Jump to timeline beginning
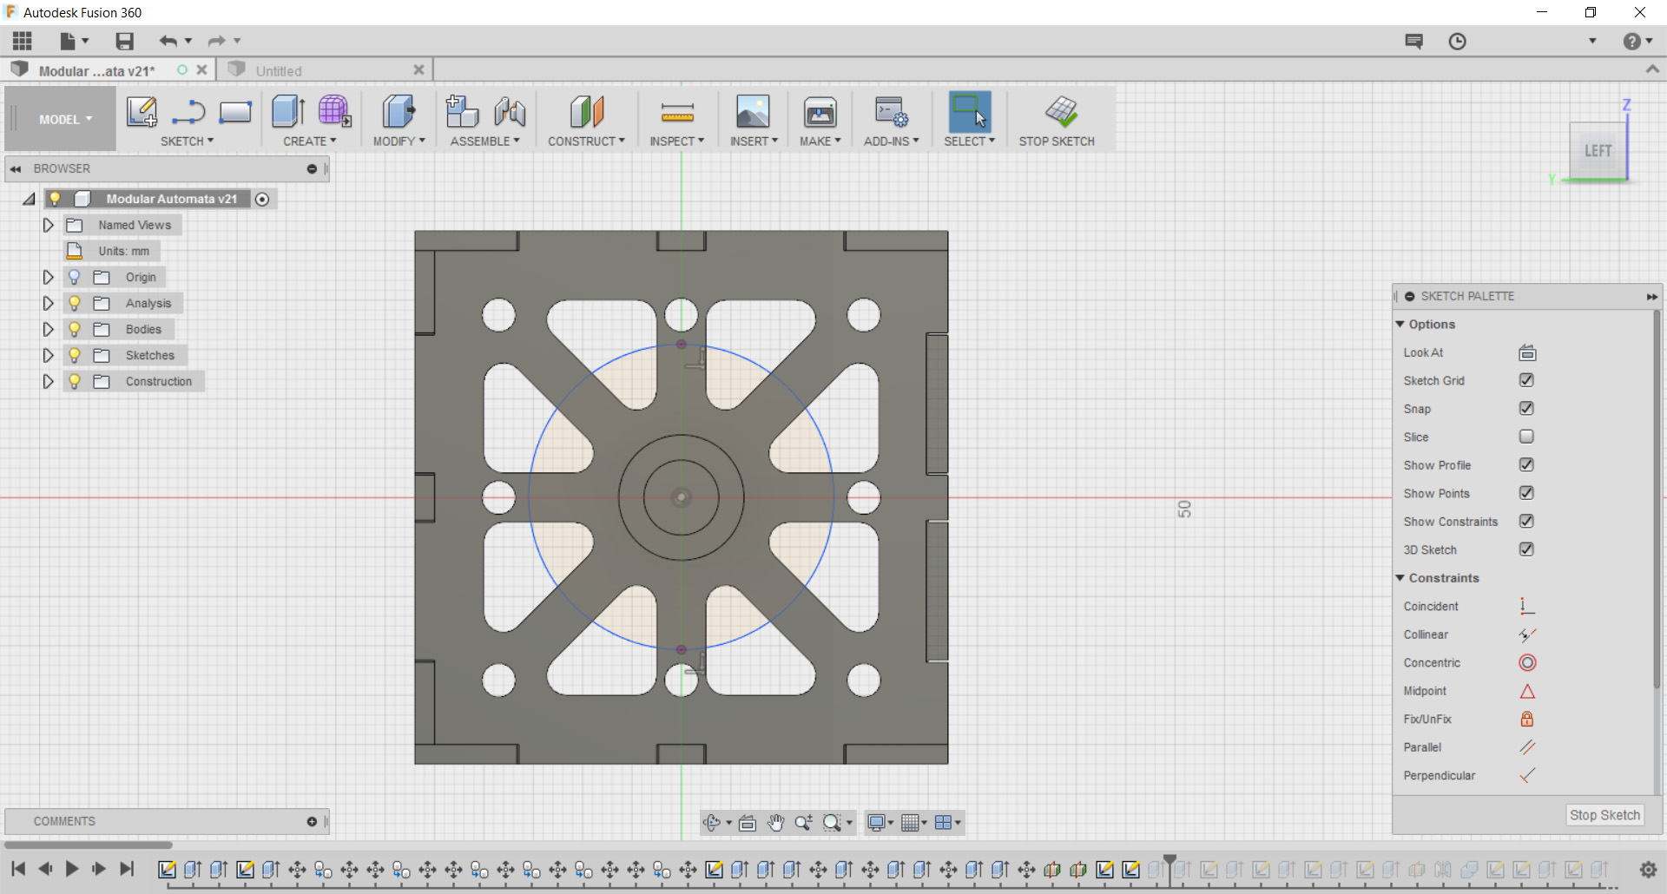1667x894 pixels. pos(18,868)
